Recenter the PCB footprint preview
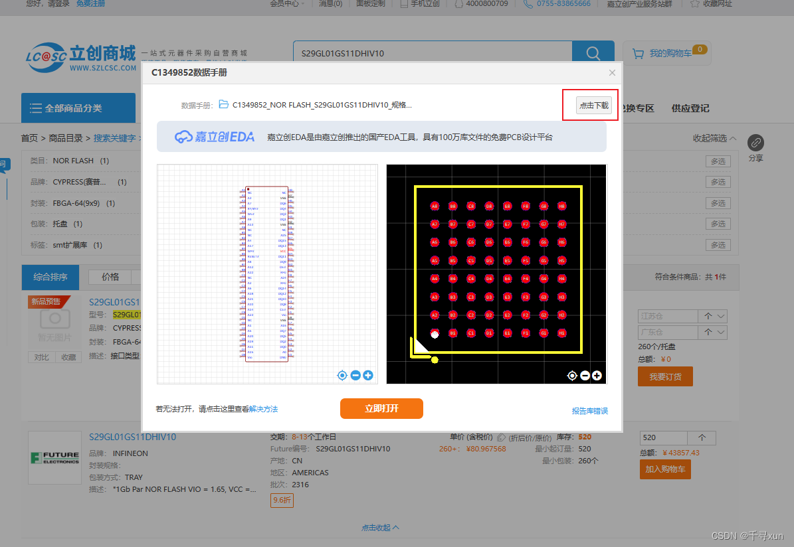This screenshot has height=547, width=794. coord(572,376)
